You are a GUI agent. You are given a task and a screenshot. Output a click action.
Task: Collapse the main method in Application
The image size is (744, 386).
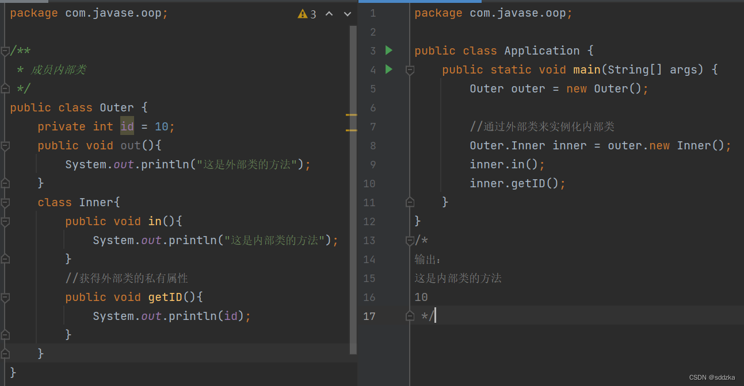(x=410, y=70)
